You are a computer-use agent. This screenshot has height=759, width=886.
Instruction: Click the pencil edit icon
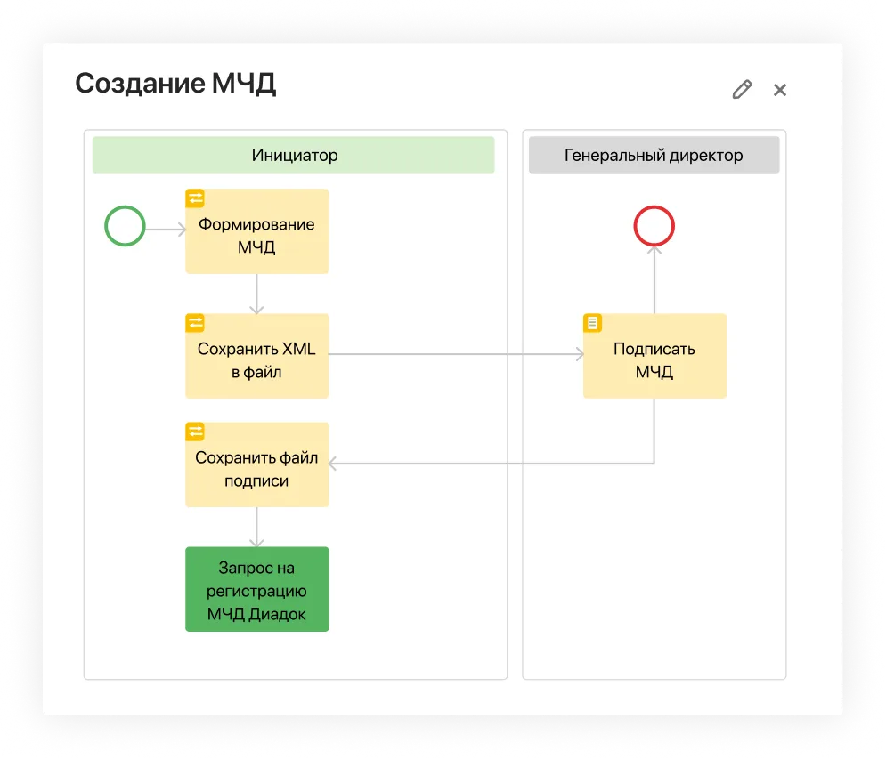click(742, 89)
